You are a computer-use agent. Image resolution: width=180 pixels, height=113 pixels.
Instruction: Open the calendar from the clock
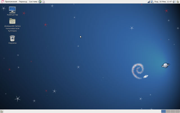click(x=163, y=2)
